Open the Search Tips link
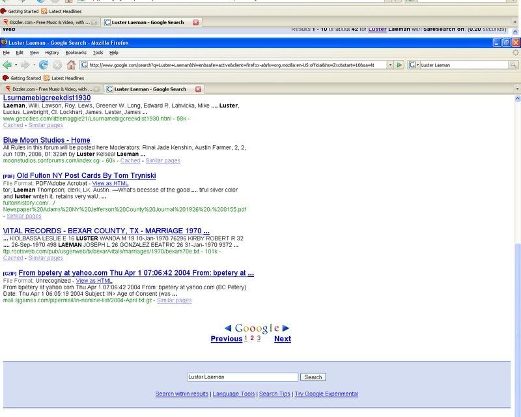This screenshot has height=417, width=521. tap(274, 394)
